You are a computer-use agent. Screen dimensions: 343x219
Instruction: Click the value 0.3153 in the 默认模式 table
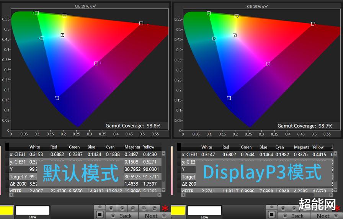pos(36,154)
